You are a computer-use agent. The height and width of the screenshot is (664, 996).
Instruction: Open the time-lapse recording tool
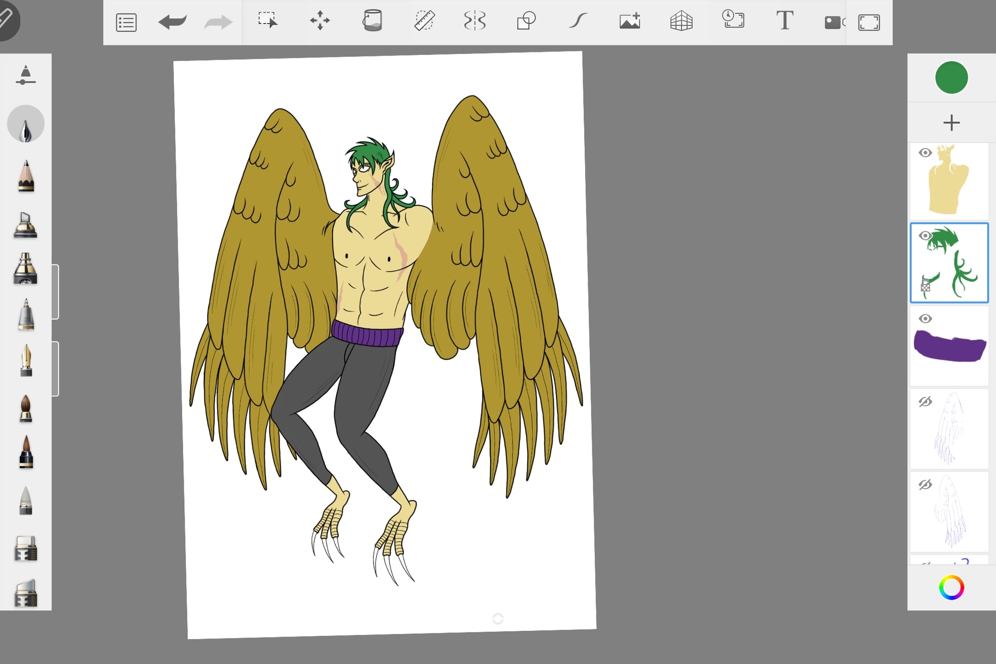733,19
